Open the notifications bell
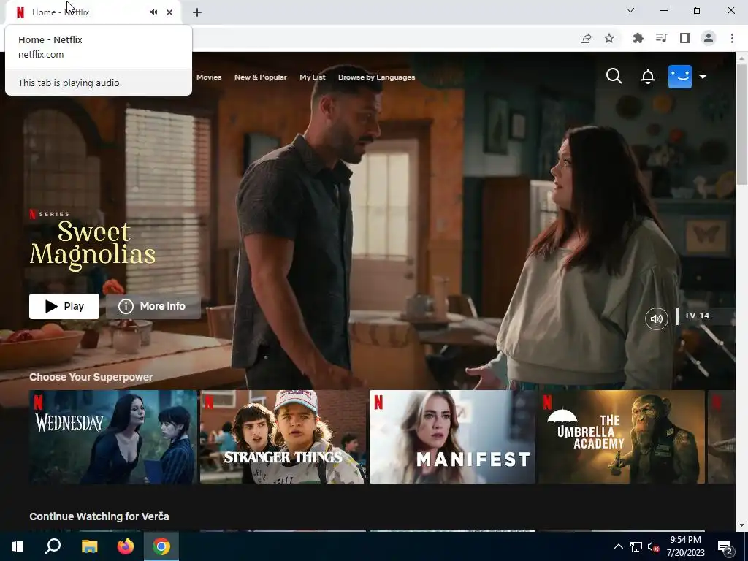Screen dimensions: 748x561 click(x=647, y=77)
